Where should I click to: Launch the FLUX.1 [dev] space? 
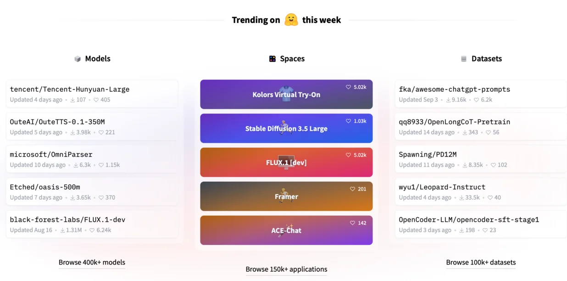[x=286, y=163]
